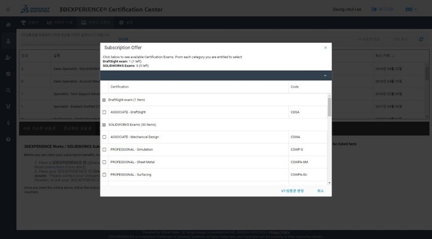
Task: Open the chart icon menu tab
Action: 60,22
